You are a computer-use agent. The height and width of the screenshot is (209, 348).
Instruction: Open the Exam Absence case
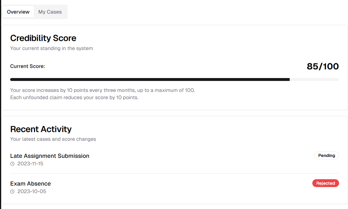tap(30, 184)
